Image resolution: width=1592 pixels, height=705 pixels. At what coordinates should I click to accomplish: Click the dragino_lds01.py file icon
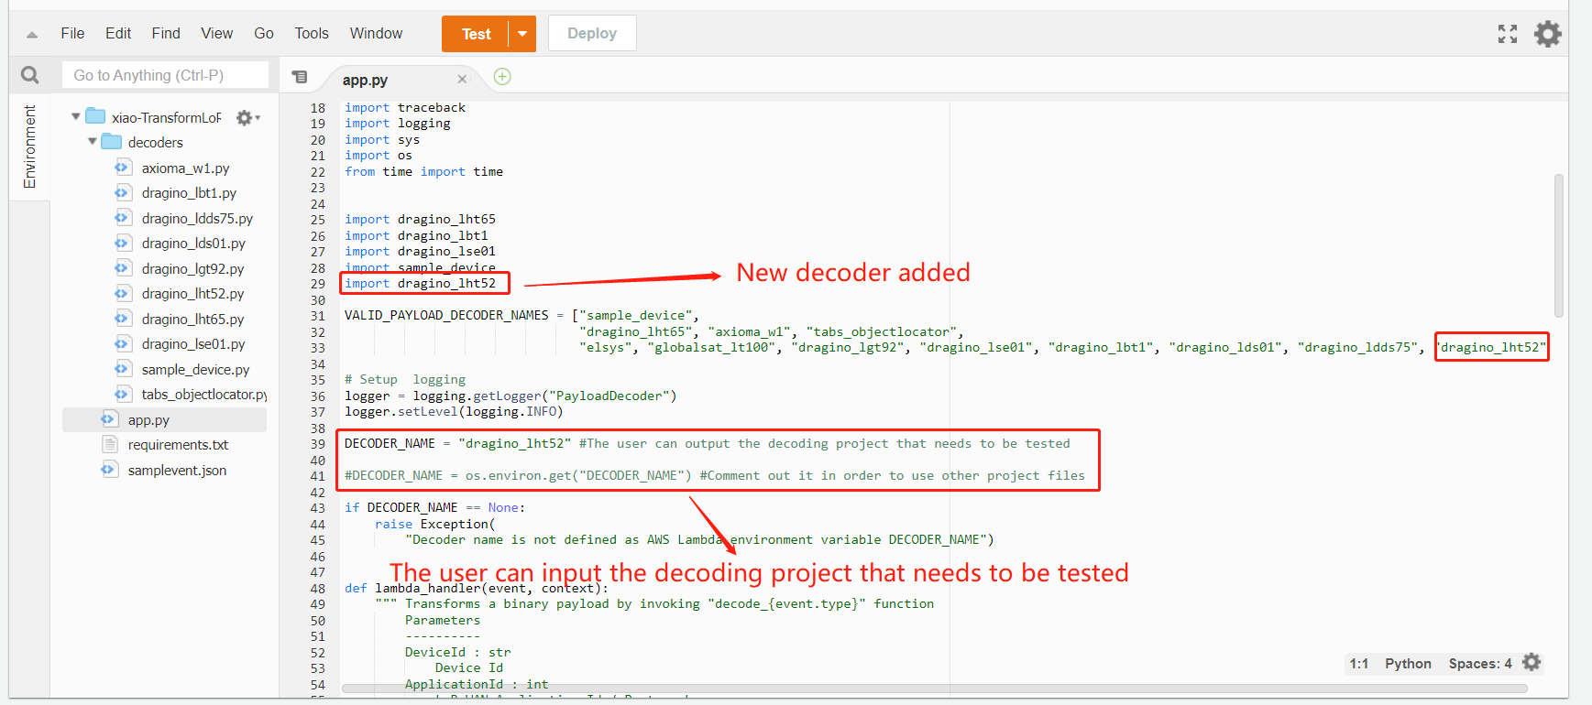tap(122, 243)
